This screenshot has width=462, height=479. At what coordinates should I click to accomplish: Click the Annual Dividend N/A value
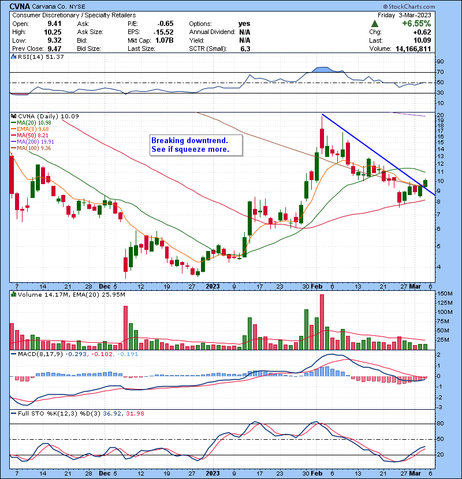click(245, 32)
